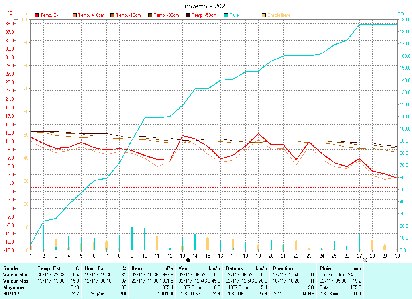The height and width of the screenshot is (299, 412).
Task: Click the yellow Ensoleillement legend swatch
Action: pos(264,15)
